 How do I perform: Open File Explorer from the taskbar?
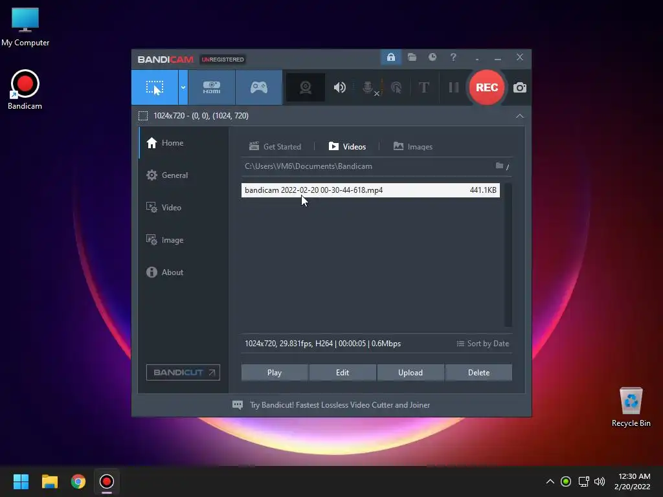(49, 481)
